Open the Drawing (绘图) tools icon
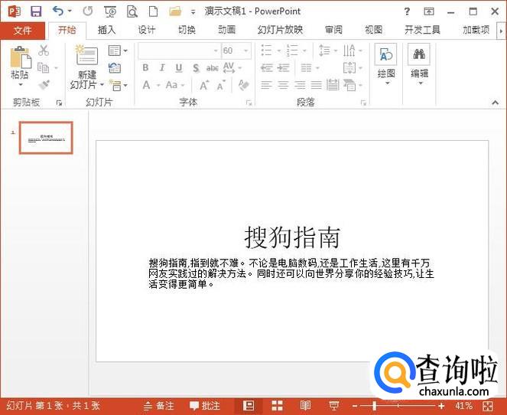 (386, 56)
